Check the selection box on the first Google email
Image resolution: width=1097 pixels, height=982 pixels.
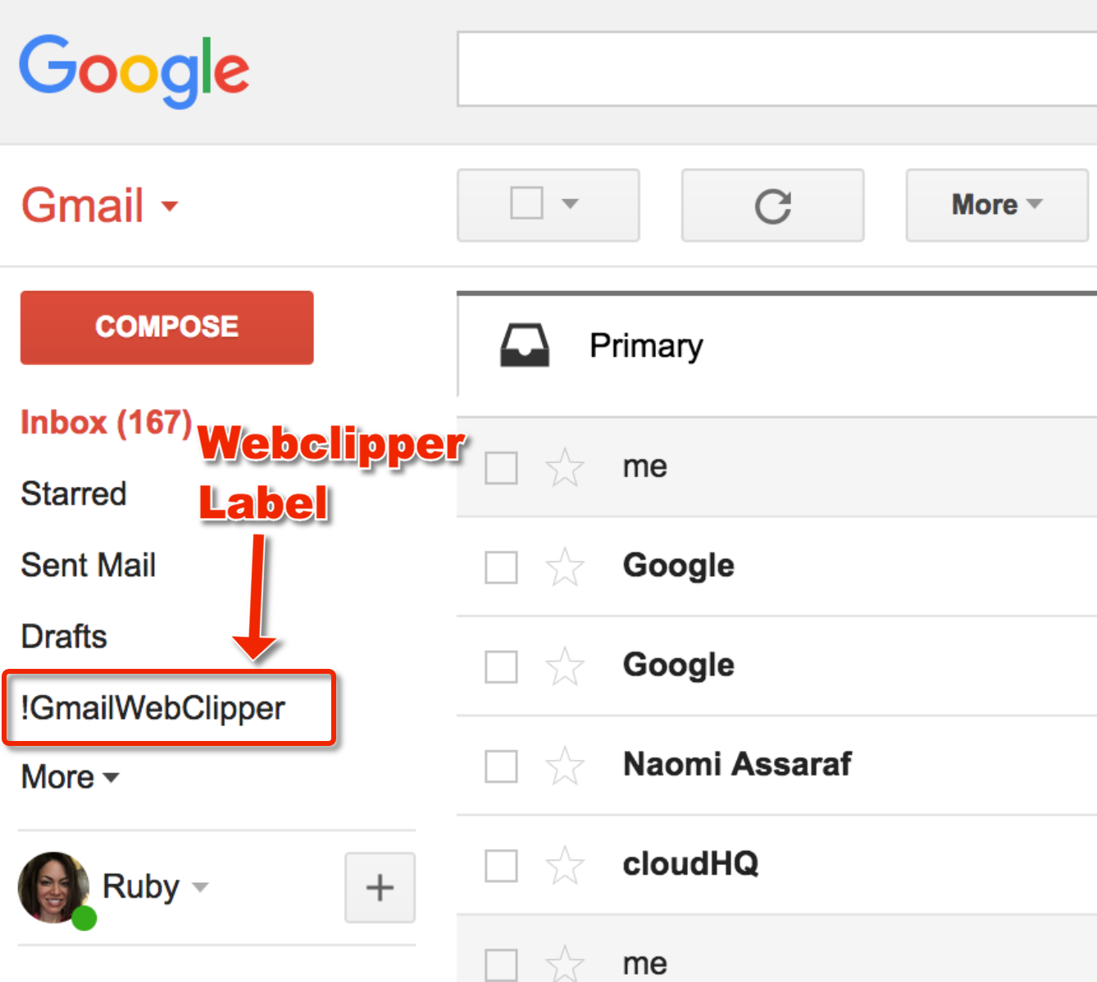click(x=500, y=567)
